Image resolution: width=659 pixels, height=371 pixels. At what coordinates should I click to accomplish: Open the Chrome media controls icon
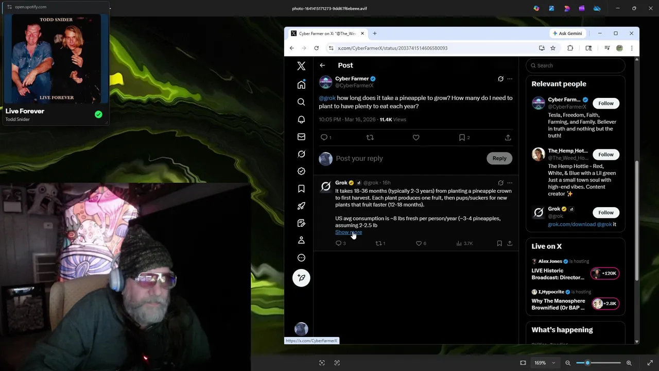tap(607, 48)
